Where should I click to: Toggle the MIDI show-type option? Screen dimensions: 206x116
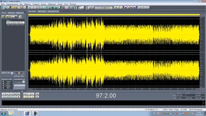coord(3,88)
